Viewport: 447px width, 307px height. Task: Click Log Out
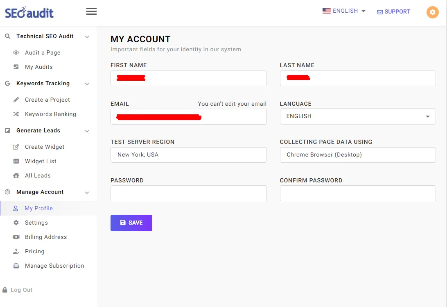point(21,290)
